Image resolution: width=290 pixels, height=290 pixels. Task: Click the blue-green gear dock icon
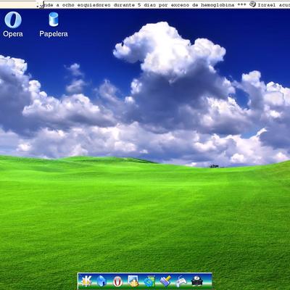pos(149,281)
